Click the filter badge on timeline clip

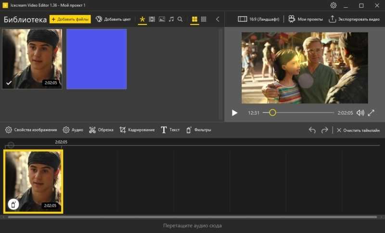pos(13,204)
